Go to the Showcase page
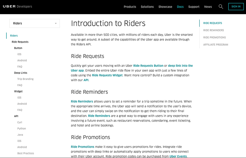This screenshot has height=158, width=246. [165, 7]
